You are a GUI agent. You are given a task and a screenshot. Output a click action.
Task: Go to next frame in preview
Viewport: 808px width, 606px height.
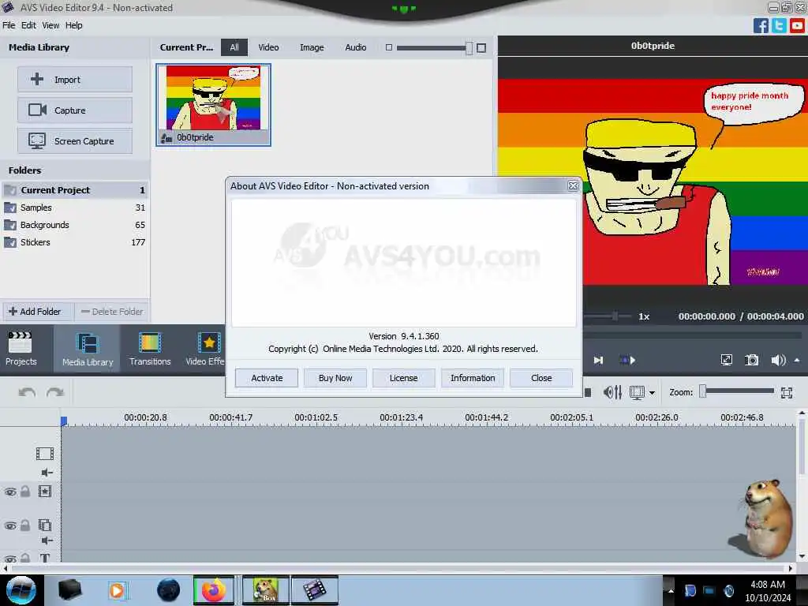pos(598,360)
